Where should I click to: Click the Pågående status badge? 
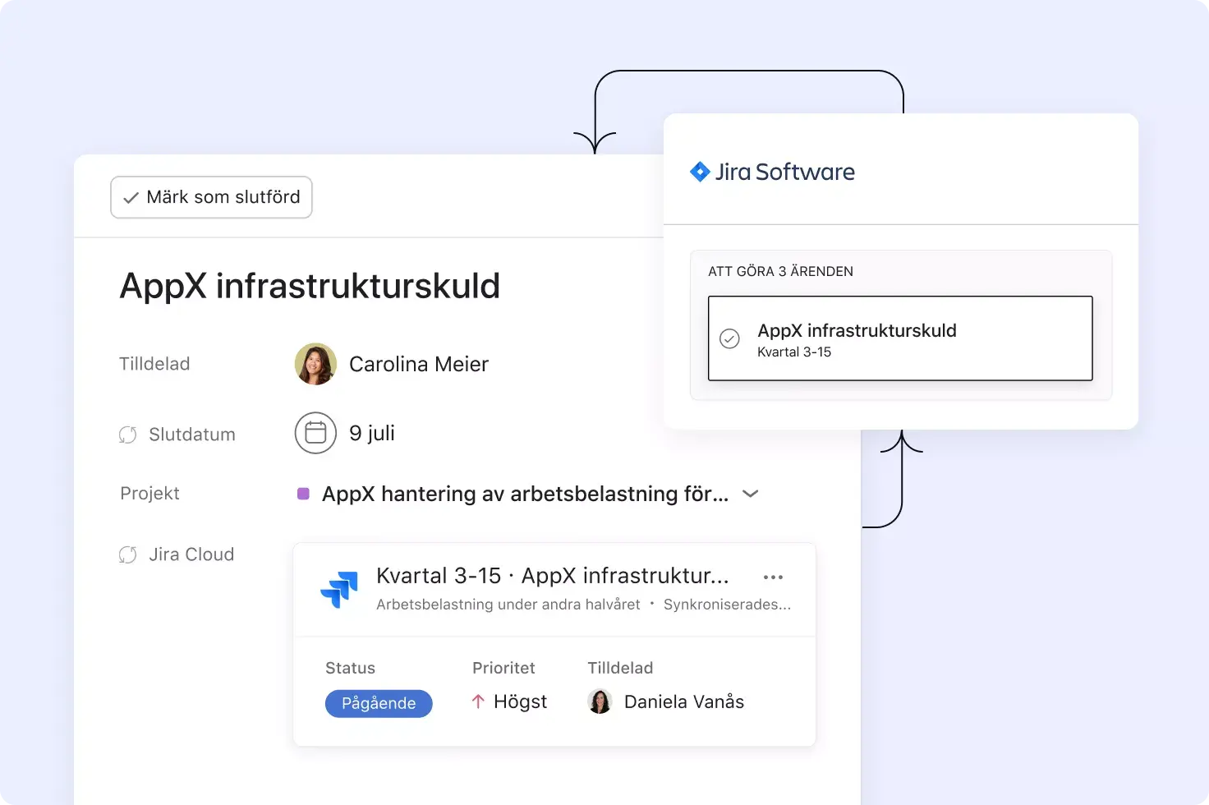tap(379, 703)
